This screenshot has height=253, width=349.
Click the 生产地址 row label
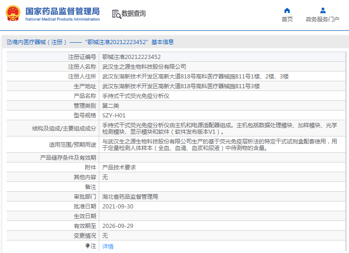tap(85, 86)
